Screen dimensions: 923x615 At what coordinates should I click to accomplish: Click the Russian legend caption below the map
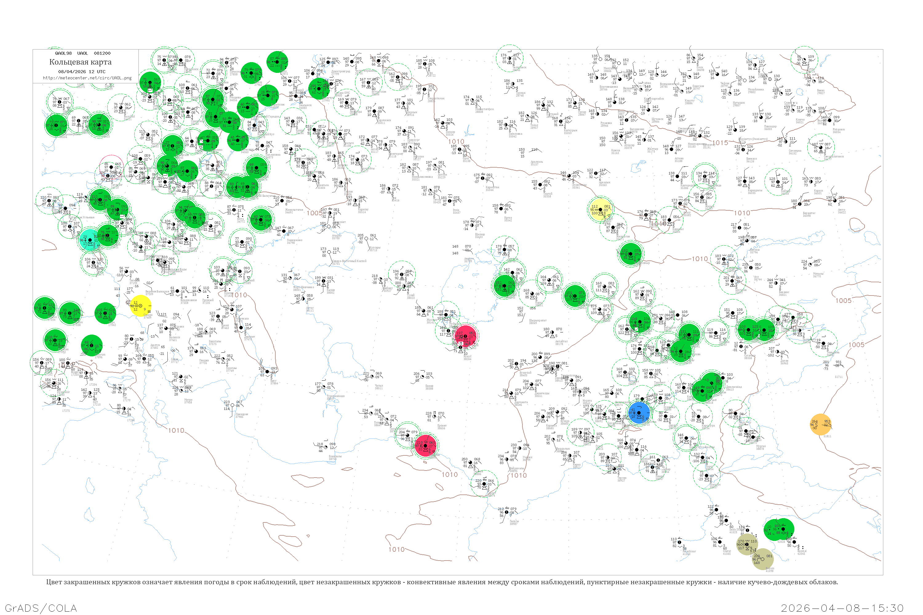[x=442, y=582]
